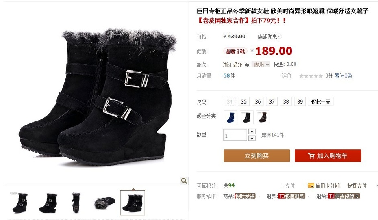Click inside the quantity input field
The height and width of the screenshot is (220, 378).
tap(235, 135)
